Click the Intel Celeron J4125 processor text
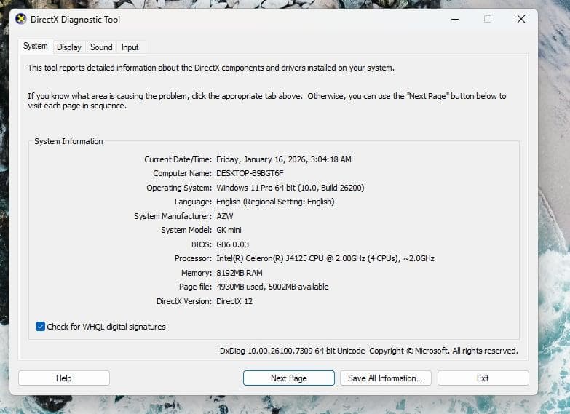The width and height of the screenshot is (570, 414). [325, 258]
